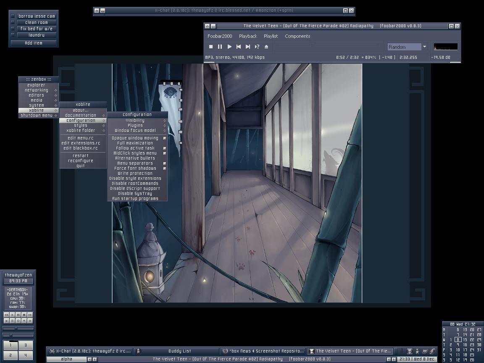The width and height of the screenshot is (484, 363).
Task: Fast-forward using the sidebar player widget
Action: [x=30, y=315]
